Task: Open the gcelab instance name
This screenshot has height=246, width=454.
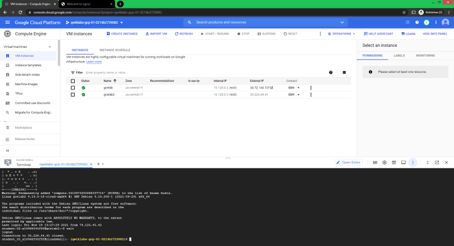Action: click(x=108, y=88)
